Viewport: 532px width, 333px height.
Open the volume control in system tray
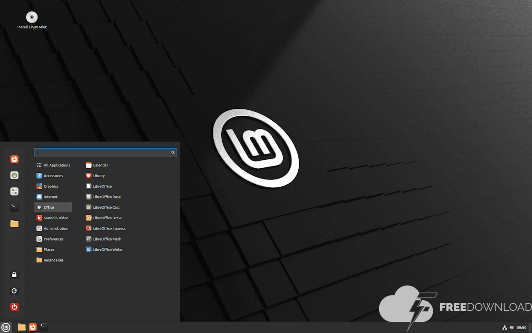click(x=512, y=328)
